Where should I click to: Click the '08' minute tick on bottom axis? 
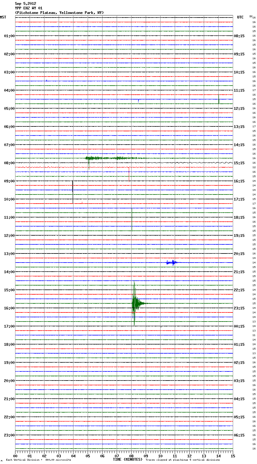point(131,456)
